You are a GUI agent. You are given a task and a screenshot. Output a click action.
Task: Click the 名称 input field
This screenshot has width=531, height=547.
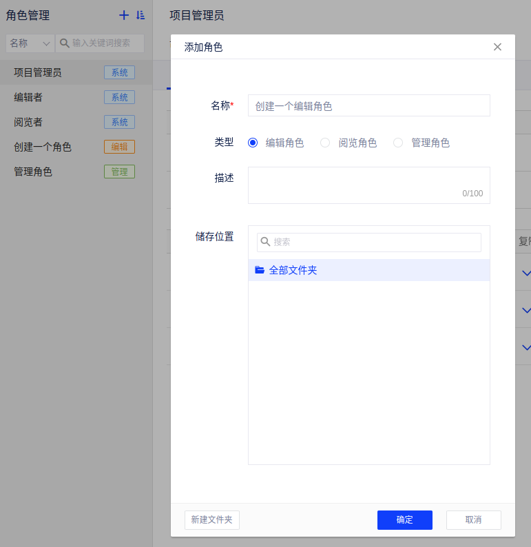[x=368, y=106]
